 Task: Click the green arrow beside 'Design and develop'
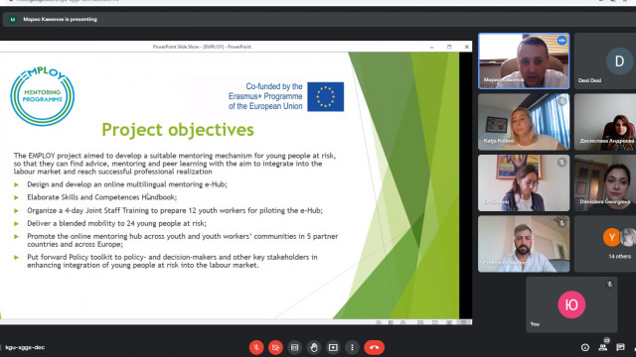point(17,184)
